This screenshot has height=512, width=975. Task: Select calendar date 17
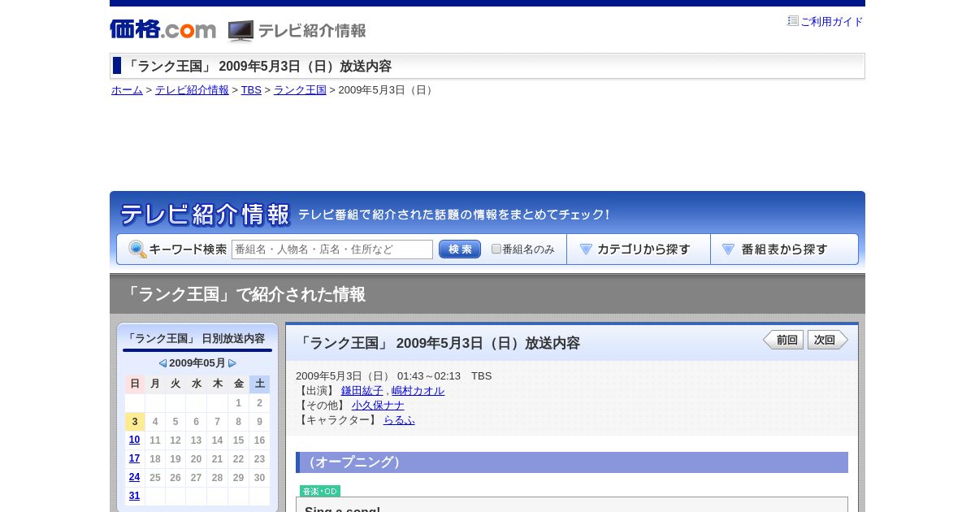coord(134,458)
